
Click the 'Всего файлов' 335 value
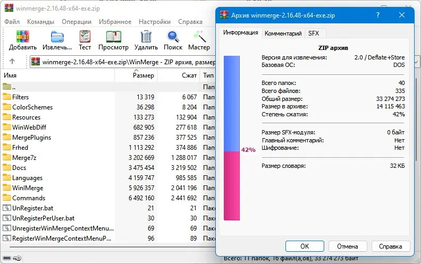click(x=400, y=91)
